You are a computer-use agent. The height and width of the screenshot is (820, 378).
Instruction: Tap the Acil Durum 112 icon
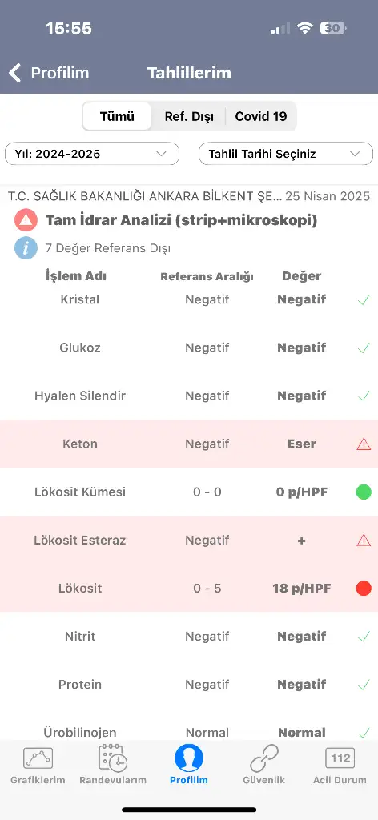click(x=340, y=758)
